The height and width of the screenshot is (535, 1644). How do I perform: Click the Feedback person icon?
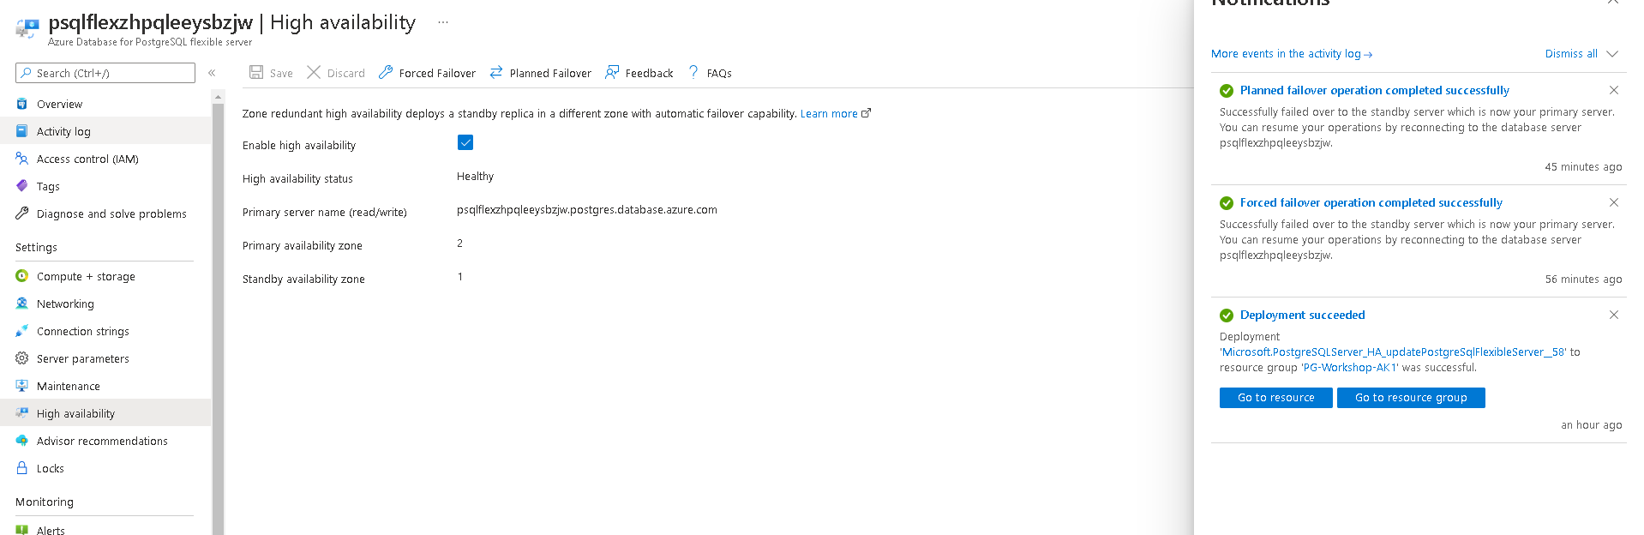612,72
